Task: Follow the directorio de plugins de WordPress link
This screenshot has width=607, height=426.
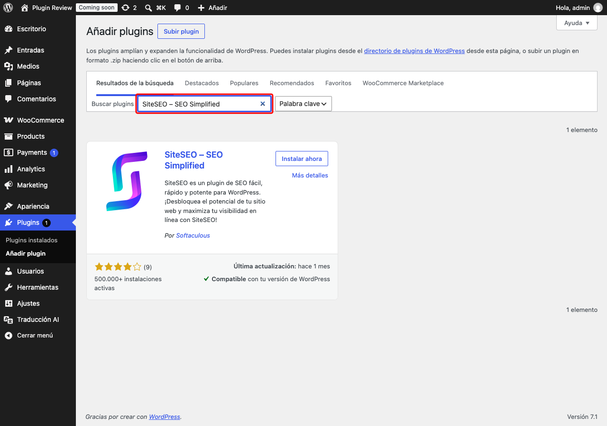Action: coord(414,51)
